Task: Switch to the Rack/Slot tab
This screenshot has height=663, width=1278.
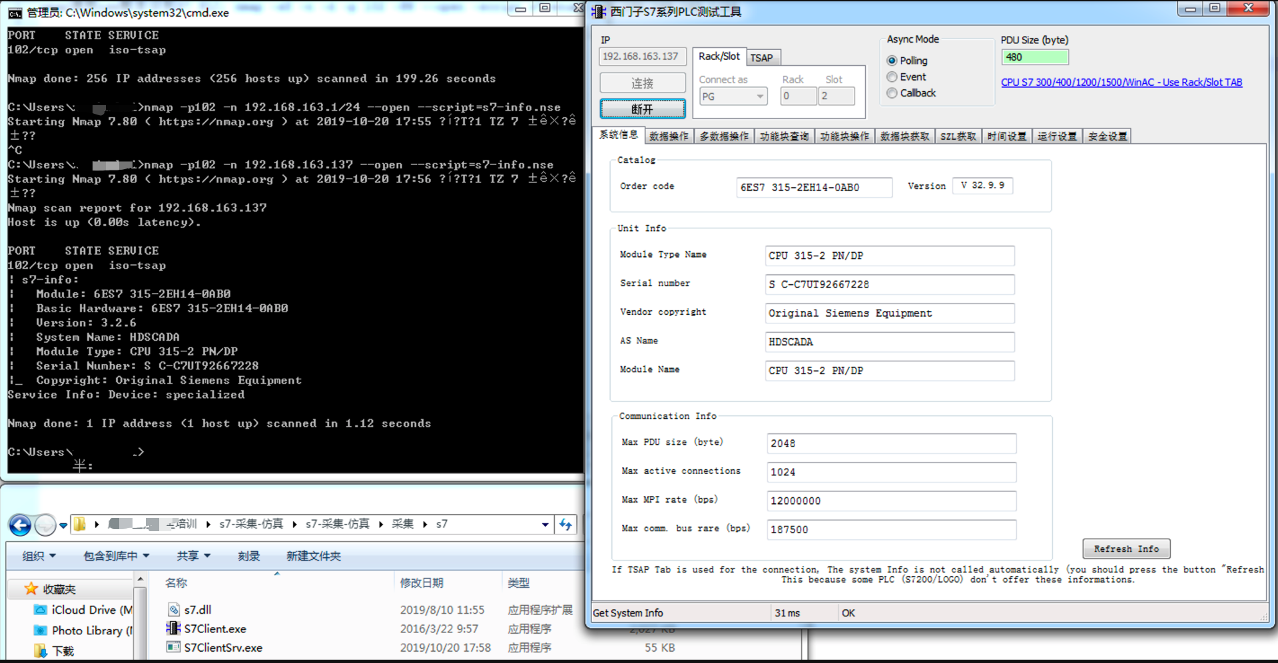Action: 719,57
